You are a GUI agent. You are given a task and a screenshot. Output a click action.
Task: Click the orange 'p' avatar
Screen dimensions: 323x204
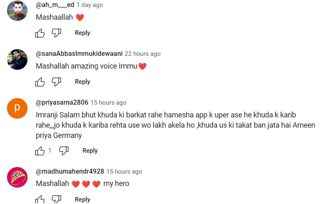[17, 108]
